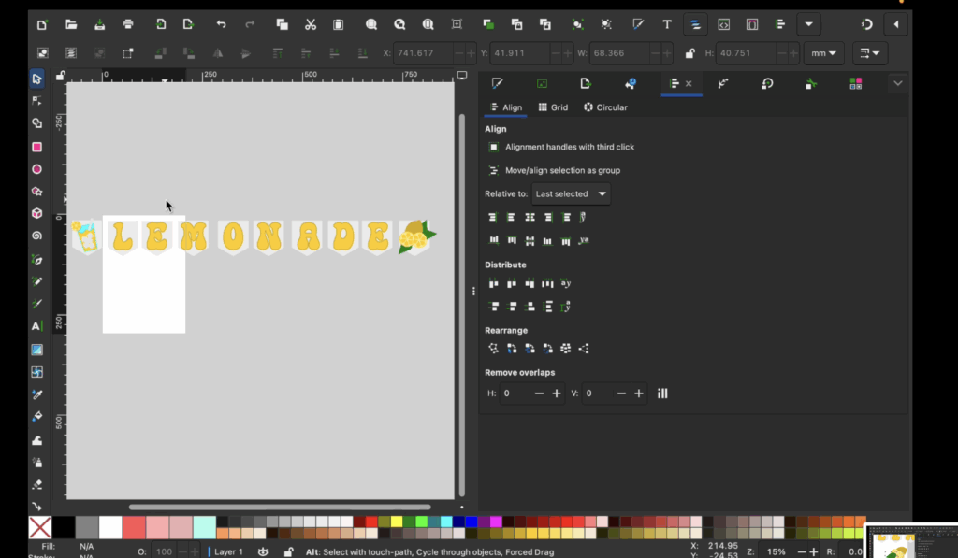Toggle width/height ratio lock
Image resolution: width=958 pixels, height=558 pixels.
pyautogui.click(x=689, y=53)
